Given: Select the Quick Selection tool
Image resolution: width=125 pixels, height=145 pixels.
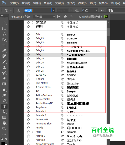Looking at the screenshot, I should tap(4, 40).
